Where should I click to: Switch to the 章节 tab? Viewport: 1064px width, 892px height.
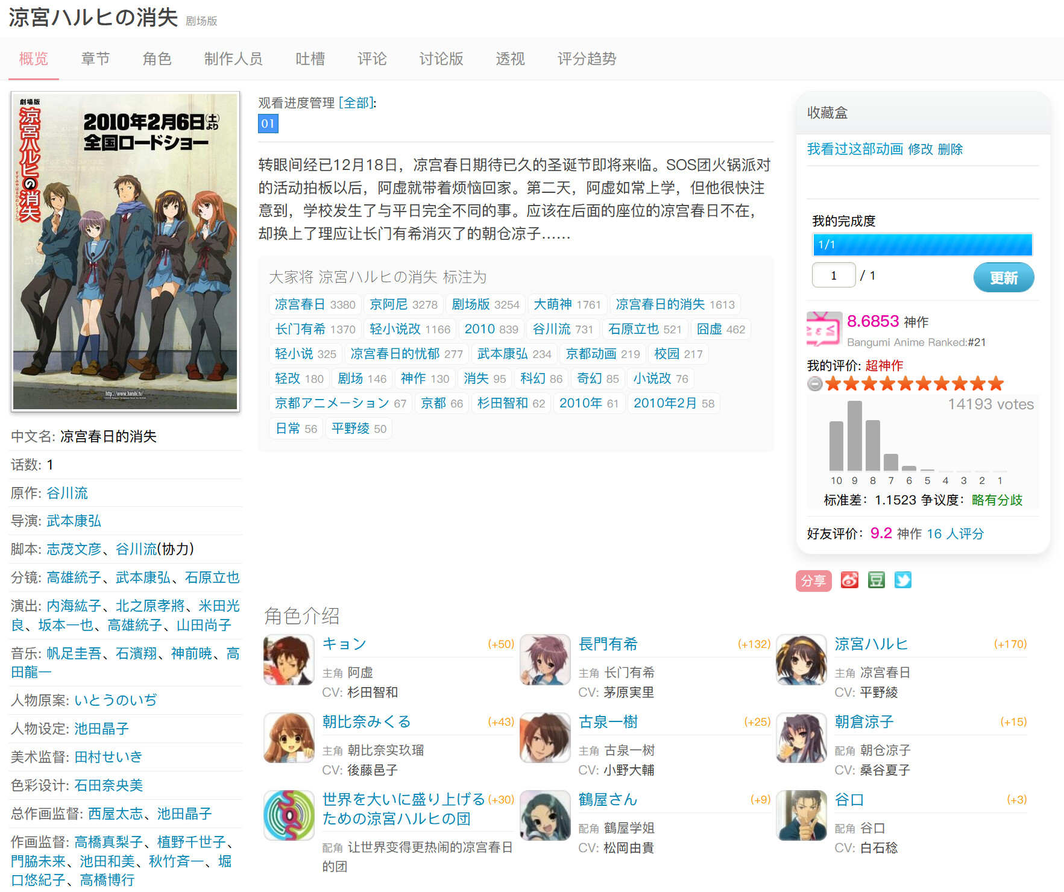click(x=95, y=58)
